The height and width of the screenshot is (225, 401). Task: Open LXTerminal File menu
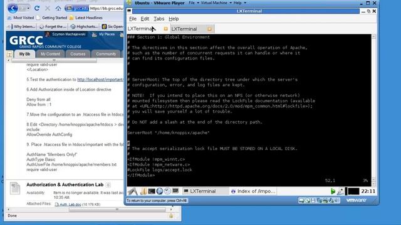pos(133,19)
